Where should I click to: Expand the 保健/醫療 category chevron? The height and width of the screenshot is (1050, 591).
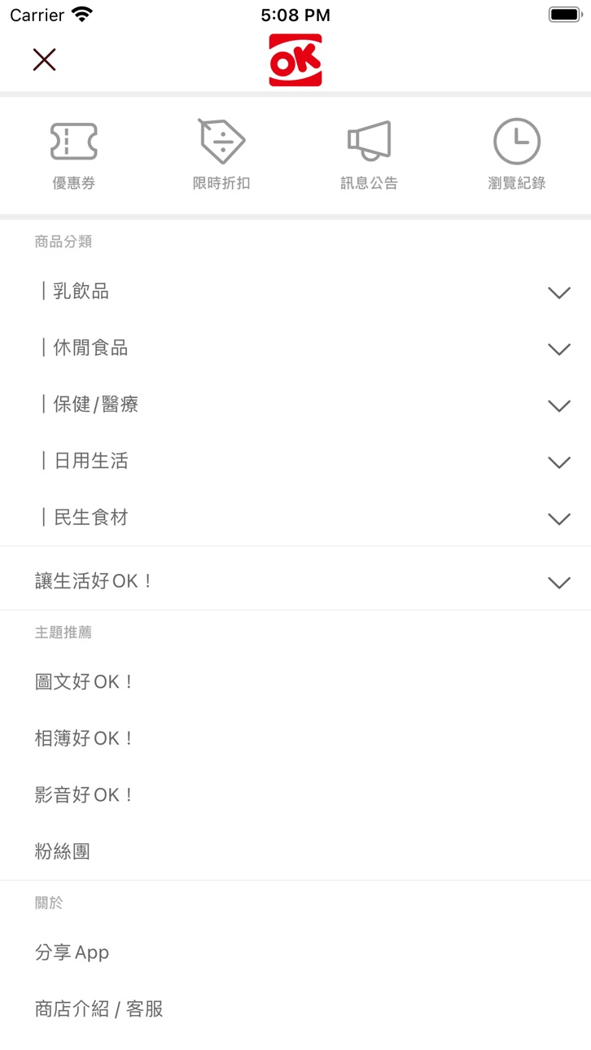pyautogui.click(x=559, y=406)
